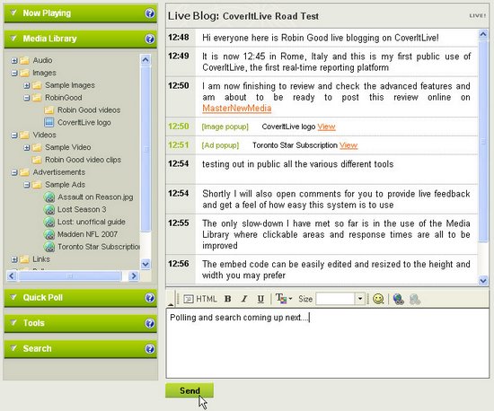
Task: Select the 12:48 greeting entry
Action: [322, 38]
